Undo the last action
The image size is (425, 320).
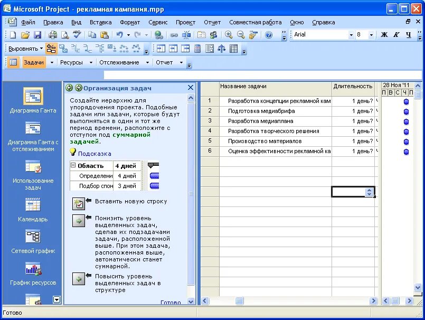click(119, 35)
